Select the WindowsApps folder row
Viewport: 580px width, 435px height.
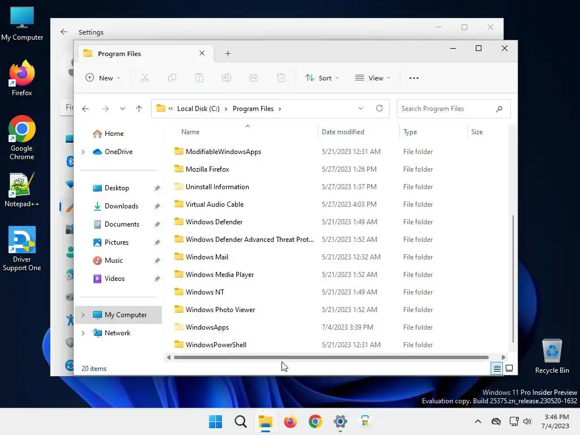pyautogui.click(x=304, y=327)
